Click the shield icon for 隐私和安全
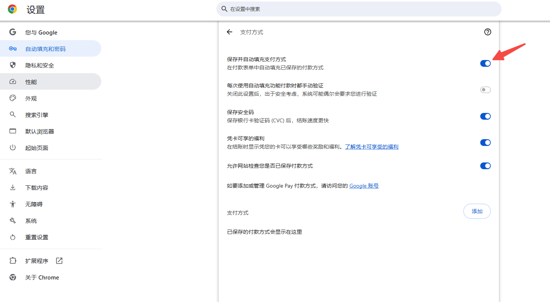550x302 pixels. click(x=13, y=65)
